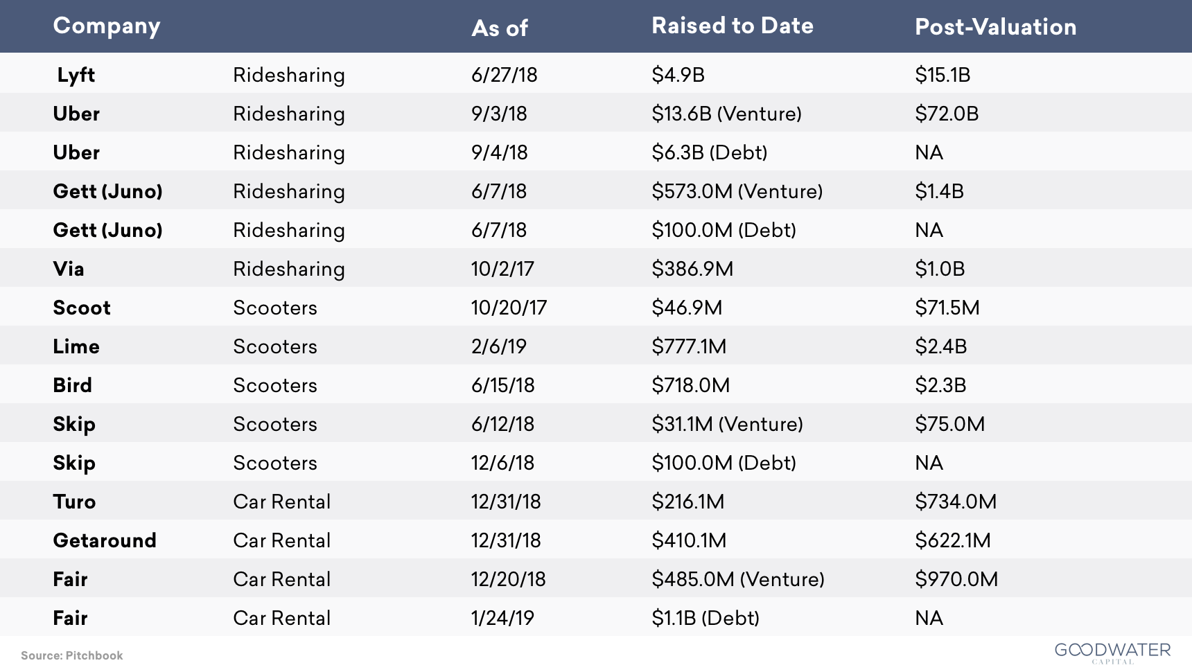Click the Turo company name
The width and height of the screenshot is (1192, 672).
75,502
